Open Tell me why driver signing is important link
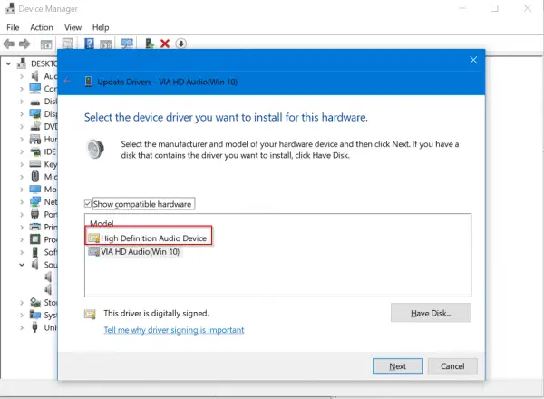This screenshot has height=399, width=544. [x=174, y=330]
